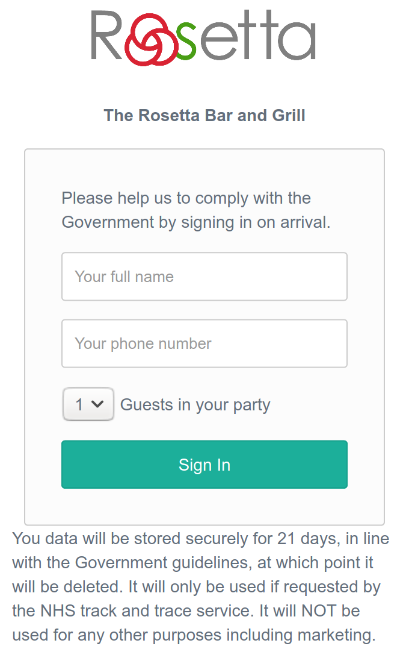The image size is (409, 646).
Task: Click the grey 'R' letter of the logo
Action: 107,36
